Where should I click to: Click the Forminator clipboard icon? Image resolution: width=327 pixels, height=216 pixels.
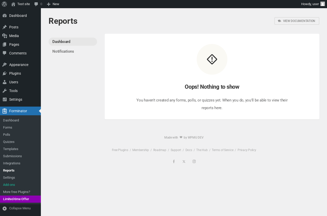5,111
